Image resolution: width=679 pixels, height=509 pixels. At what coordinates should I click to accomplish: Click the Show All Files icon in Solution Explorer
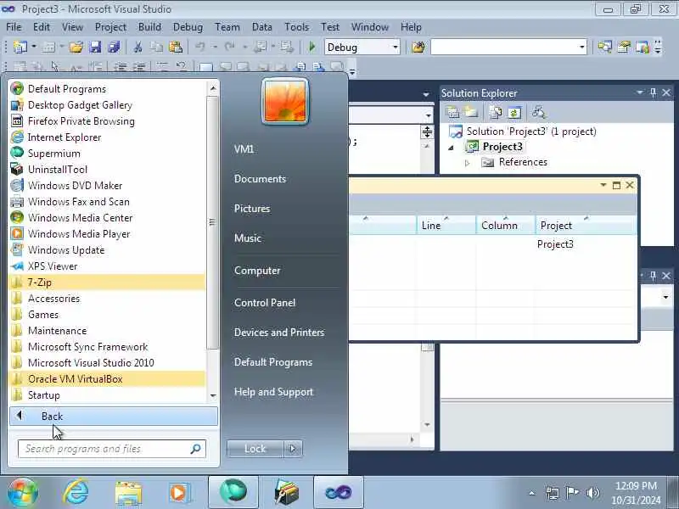[495, 113]
